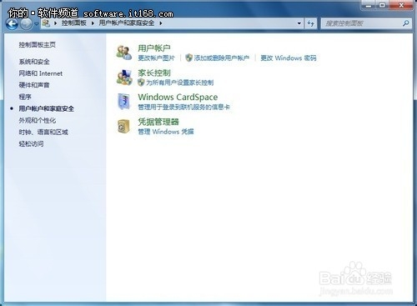The height and width of the screenshot is (306, 417).
Task: Click 管理 Windows 凭据 link
Action: click(166, 132)
